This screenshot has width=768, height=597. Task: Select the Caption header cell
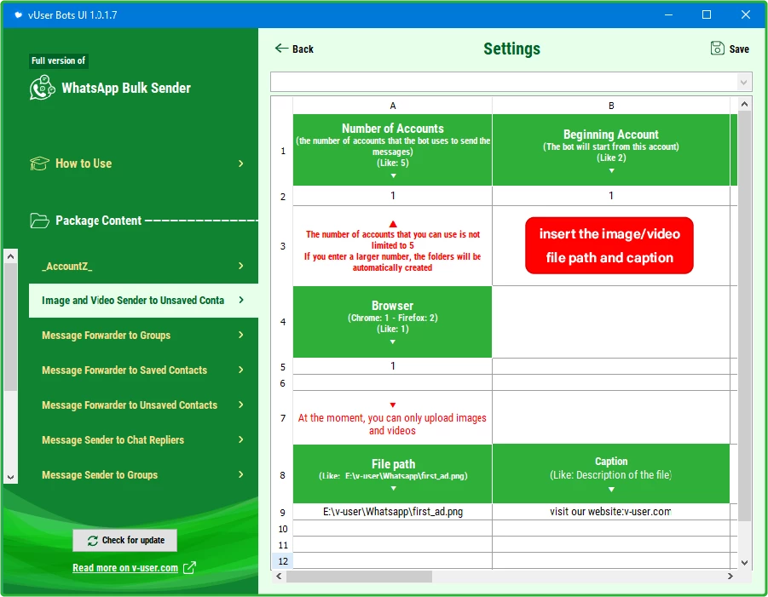coord(611,474)
